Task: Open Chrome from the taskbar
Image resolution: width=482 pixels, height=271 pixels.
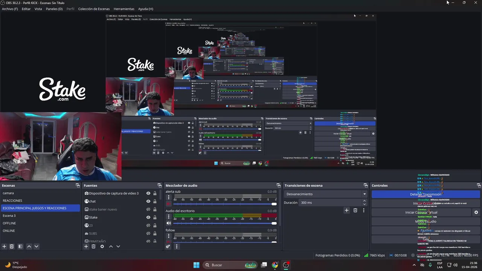Action: point(275,265)
